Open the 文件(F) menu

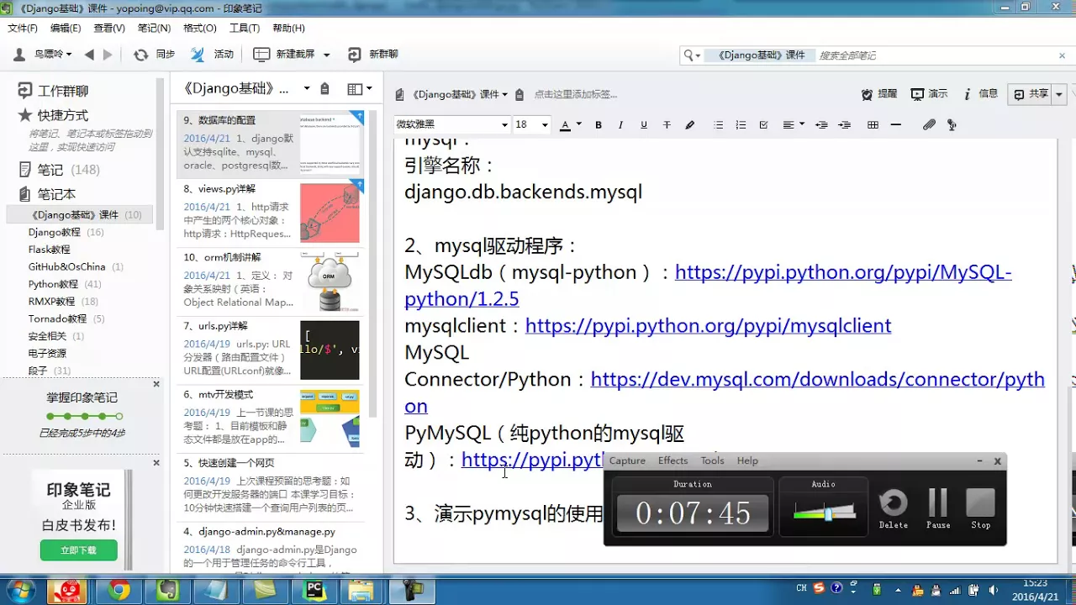click(23, 29)
